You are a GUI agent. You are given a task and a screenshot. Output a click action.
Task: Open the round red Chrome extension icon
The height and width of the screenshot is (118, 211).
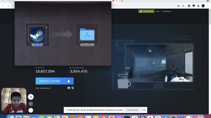(x=189, y=6)
